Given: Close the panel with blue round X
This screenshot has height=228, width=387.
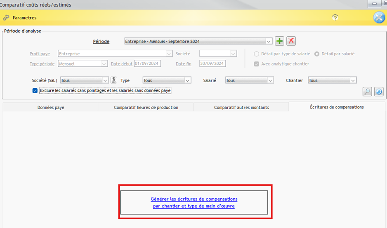Looking at the screenshot, I should coord(379,18).
